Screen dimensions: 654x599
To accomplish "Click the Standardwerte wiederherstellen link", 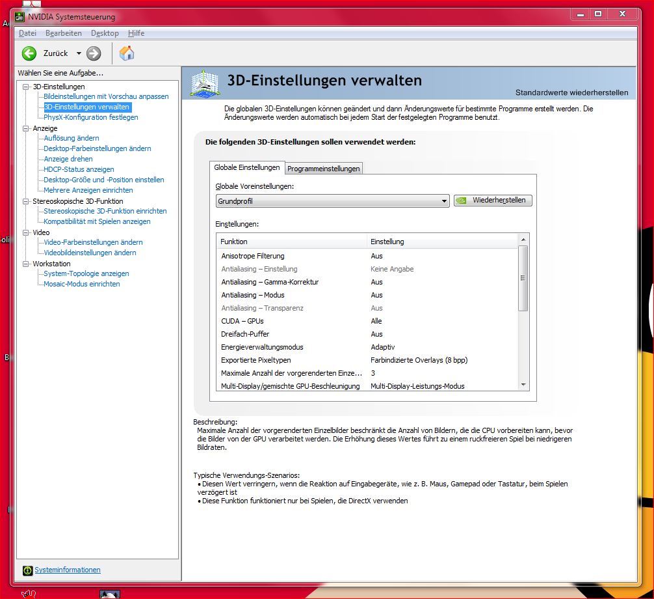I will coord(571,92).
